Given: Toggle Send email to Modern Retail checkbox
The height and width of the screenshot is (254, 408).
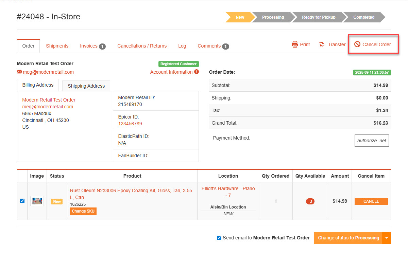Looking at the screenshot, I should [219, 238].
